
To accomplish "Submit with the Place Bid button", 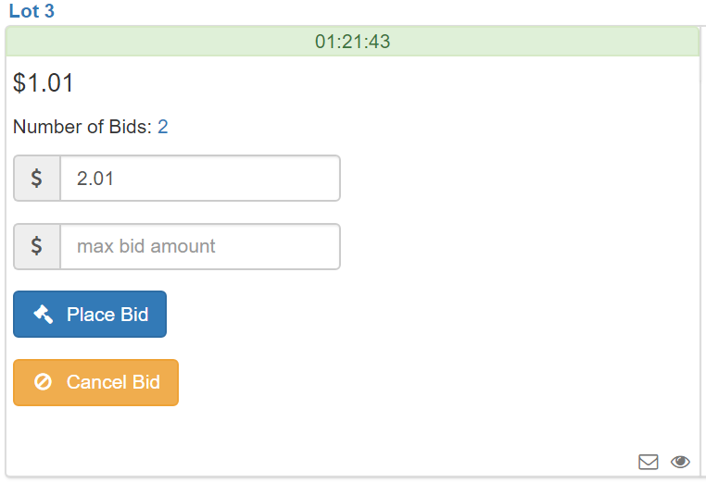I will 90,314.
